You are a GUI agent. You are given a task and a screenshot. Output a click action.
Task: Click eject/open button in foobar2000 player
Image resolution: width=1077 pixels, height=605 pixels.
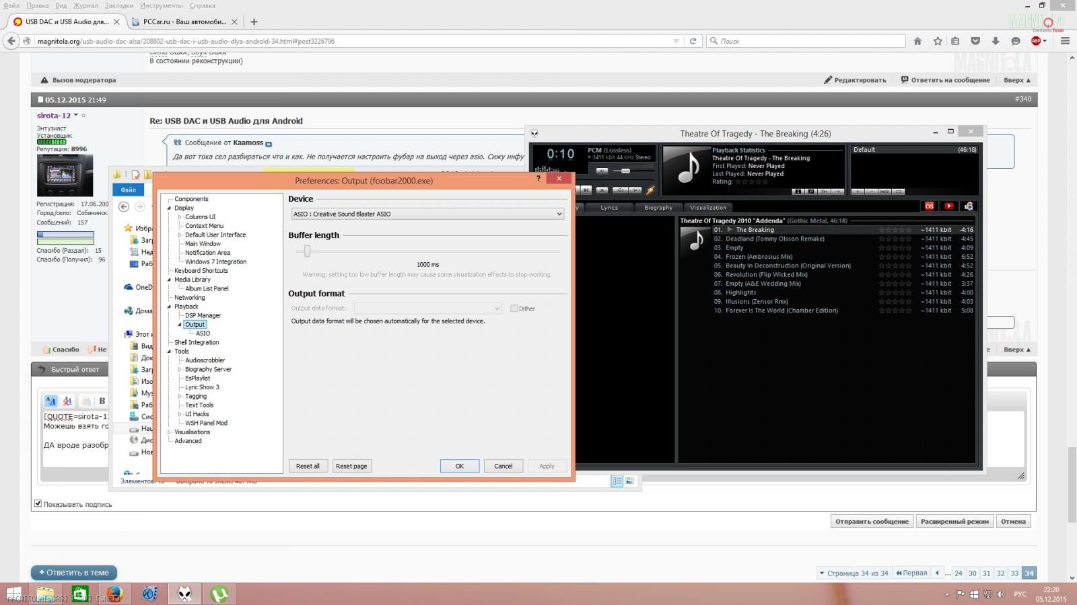(x=602, y=190)
